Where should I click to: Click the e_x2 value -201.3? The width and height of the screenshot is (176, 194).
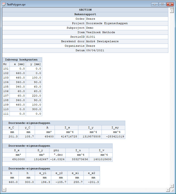click(x=93, y=182)
